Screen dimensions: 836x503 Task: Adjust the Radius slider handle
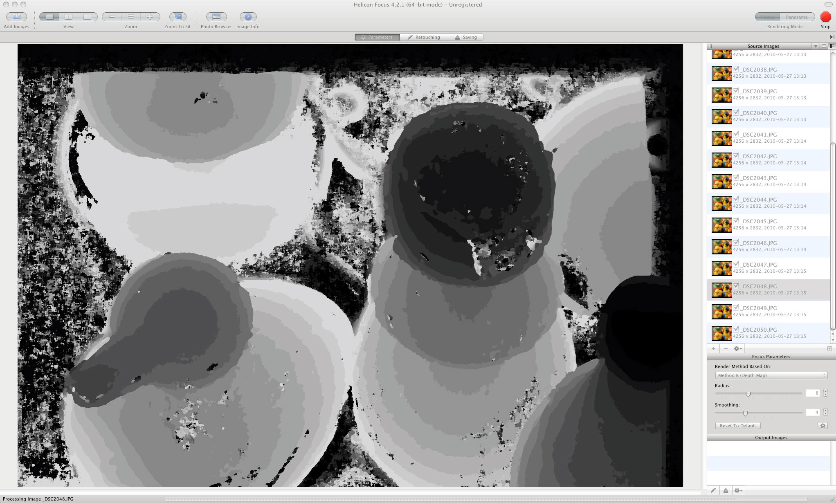748,394
